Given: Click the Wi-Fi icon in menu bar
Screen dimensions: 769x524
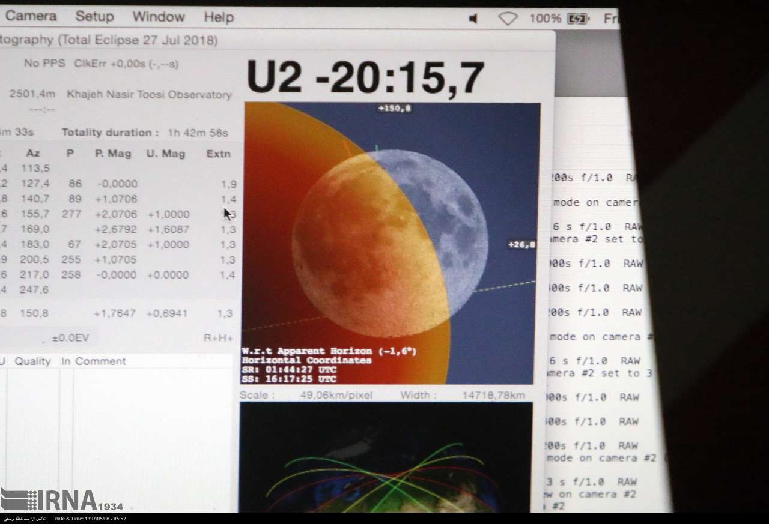Looking at the screenshot, I should (x=508, y=19).
